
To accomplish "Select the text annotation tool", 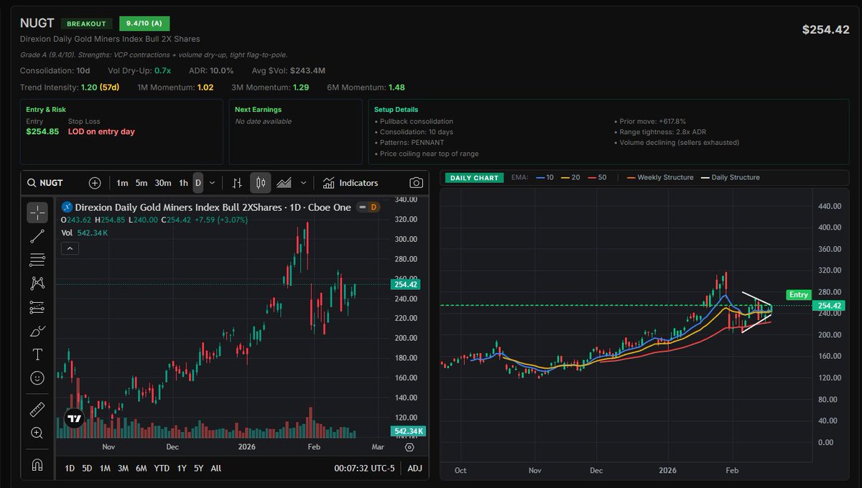I will (37, 355).
